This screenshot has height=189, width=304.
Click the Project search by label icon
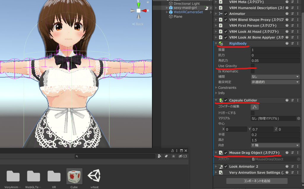pos(166,156)
